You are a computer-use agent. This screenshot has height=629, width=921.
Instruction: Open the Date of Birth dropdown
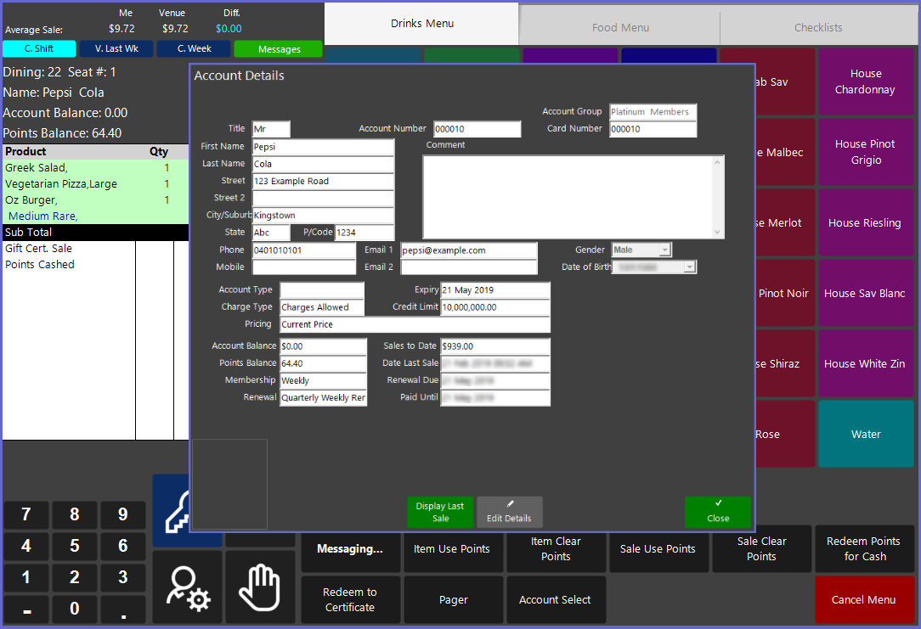click(x=690, y=267)
